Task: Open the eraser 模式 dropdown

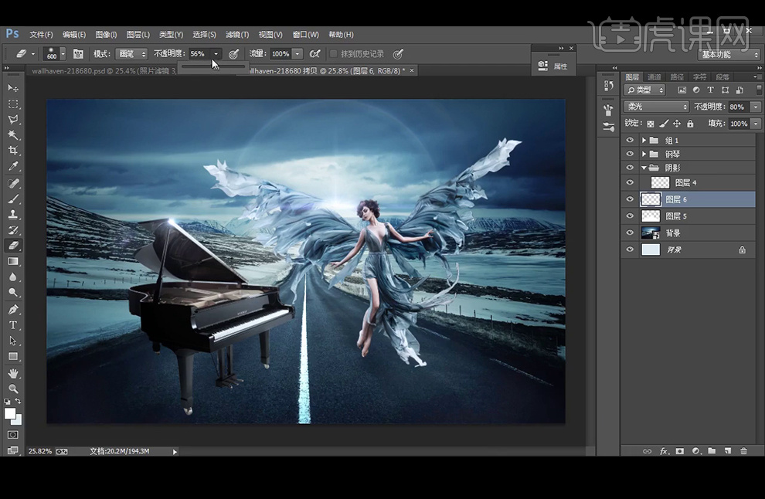Action: pos(131,53)
